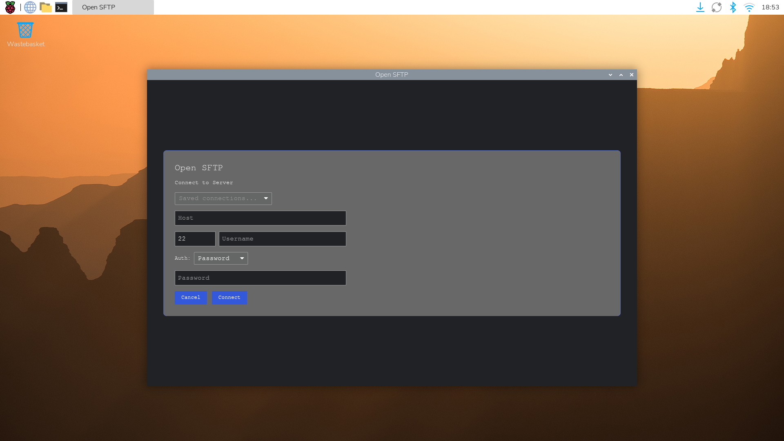
Task: Click the Username field
Action: coord(282,238)
